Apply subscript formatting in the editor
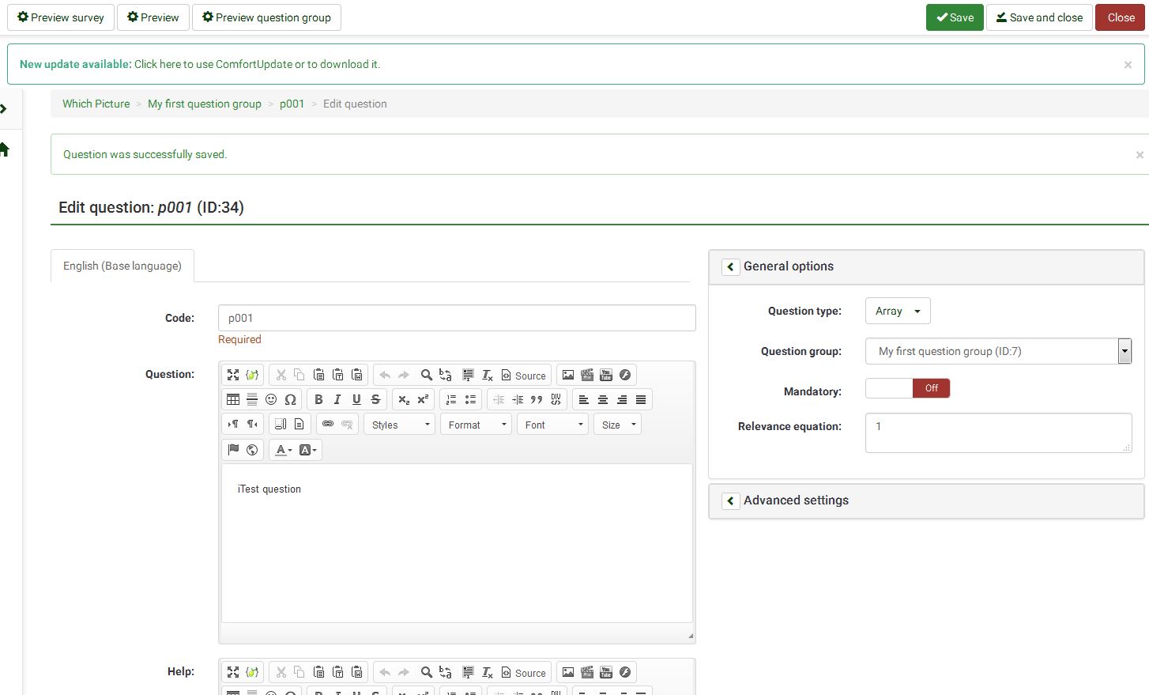1149x695 pixels. pos(404,399)
